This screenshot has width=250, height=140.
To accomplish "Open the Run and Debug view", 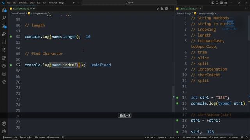I will pos(4,34).
